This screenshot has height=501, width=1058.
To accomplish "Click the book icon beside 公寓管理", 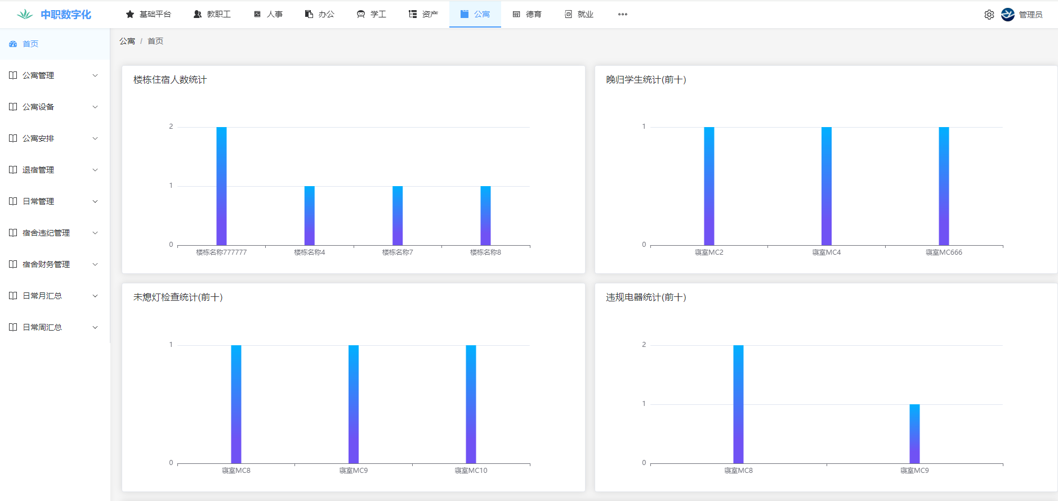I will click(x=13, y=75).
